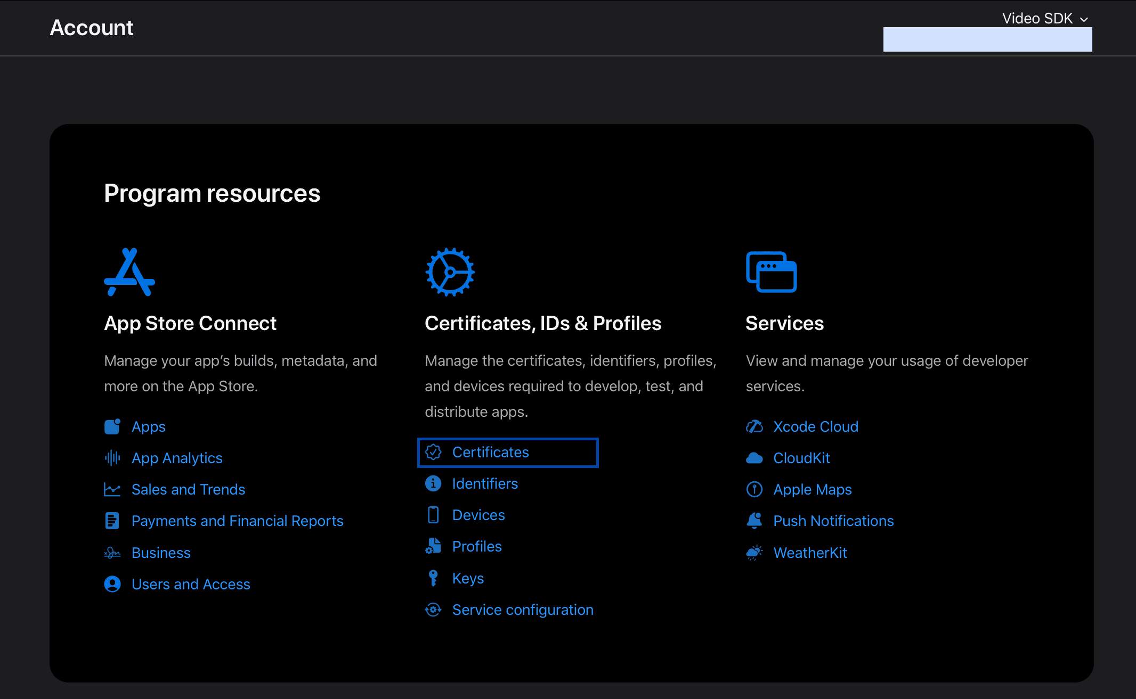Click the Services windows icon
Image resolution: width=1136 pixels, height=699 pixels.
click(x=772, y=272)
